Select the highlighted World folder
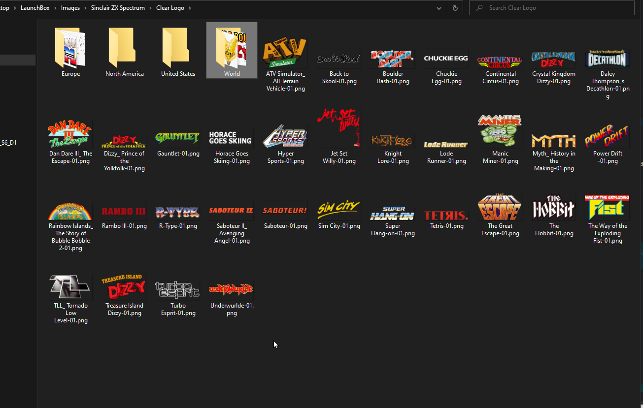Image resolution: width=643 pixels, height=408 pixels. coord(232,50)
